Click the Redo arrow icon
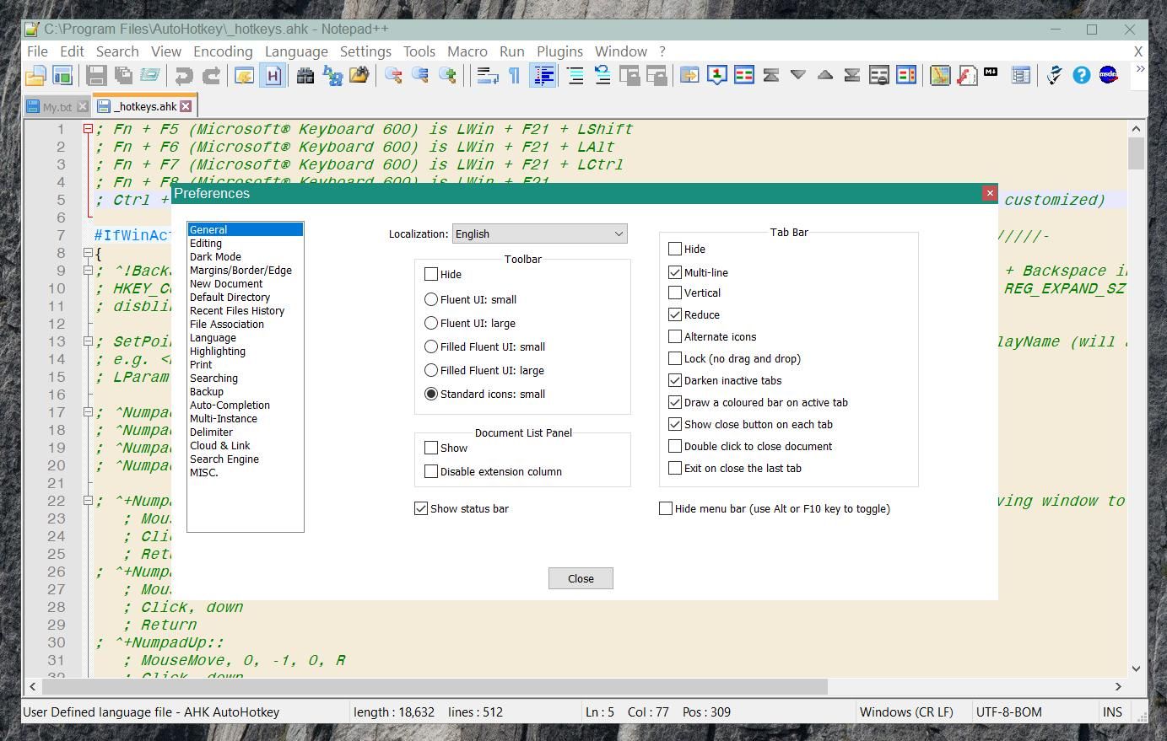 coord(211,76)
